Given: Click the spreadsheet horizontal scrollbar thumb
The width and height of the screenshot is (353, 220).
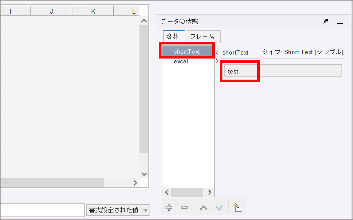Looking at the screenshot, I should pyautogui.click(x=52, y=183).
